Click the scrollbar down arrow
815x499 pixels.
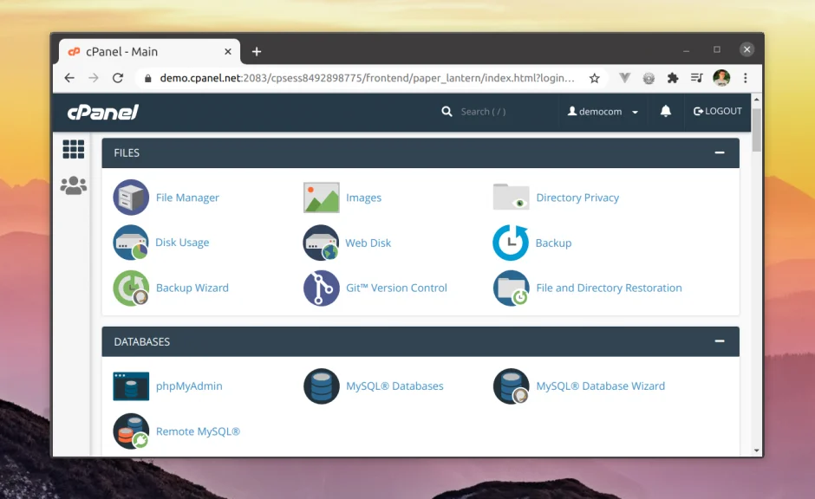756,450
